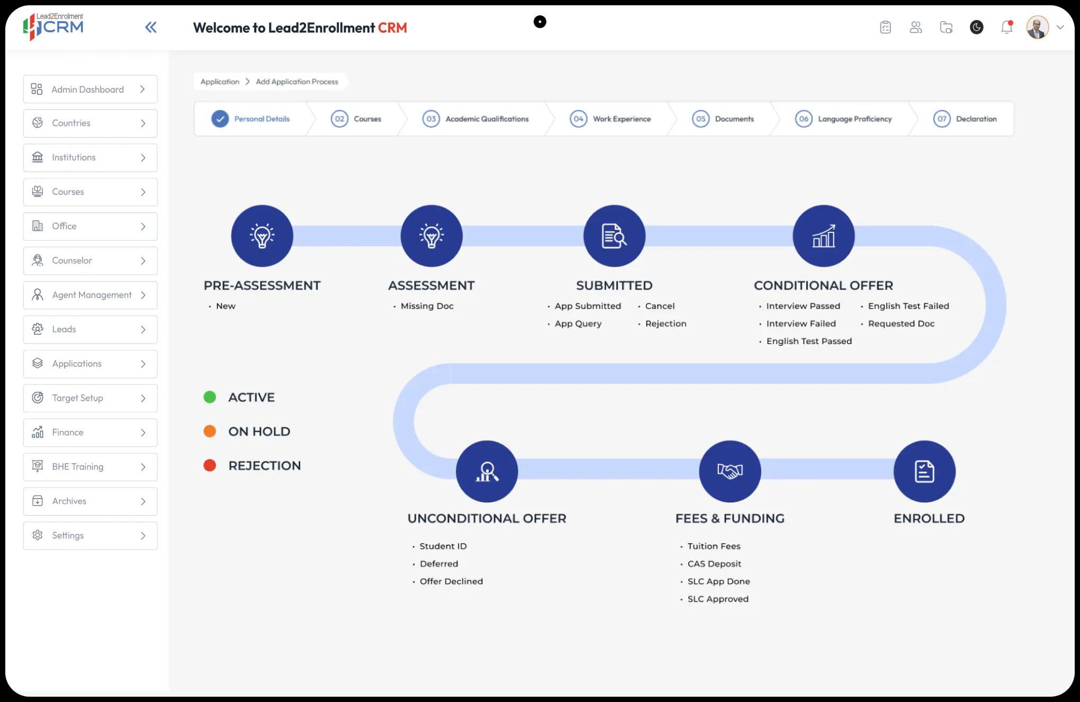Viewport: 1080px width, 702px height.
Task: Click the Application breadcrumb link
Action: click(220, 82)
